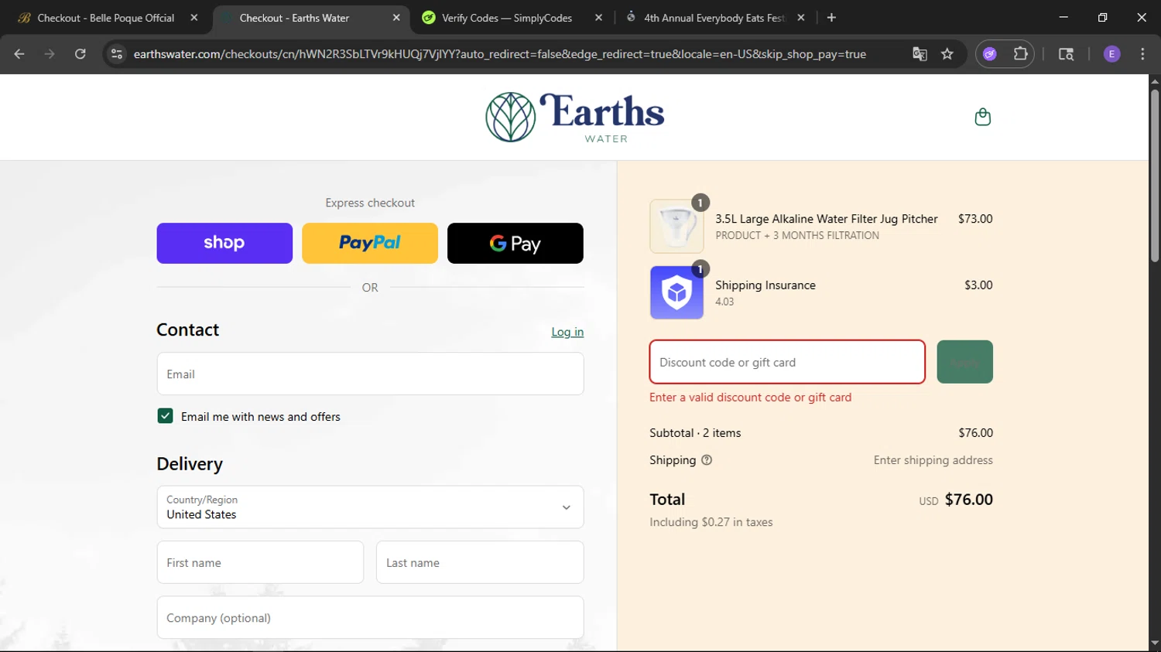Select the Checkout - Earths Water tab
Image resolution: width=1161 pixels, height=652 pixels.
pos(310,18)
